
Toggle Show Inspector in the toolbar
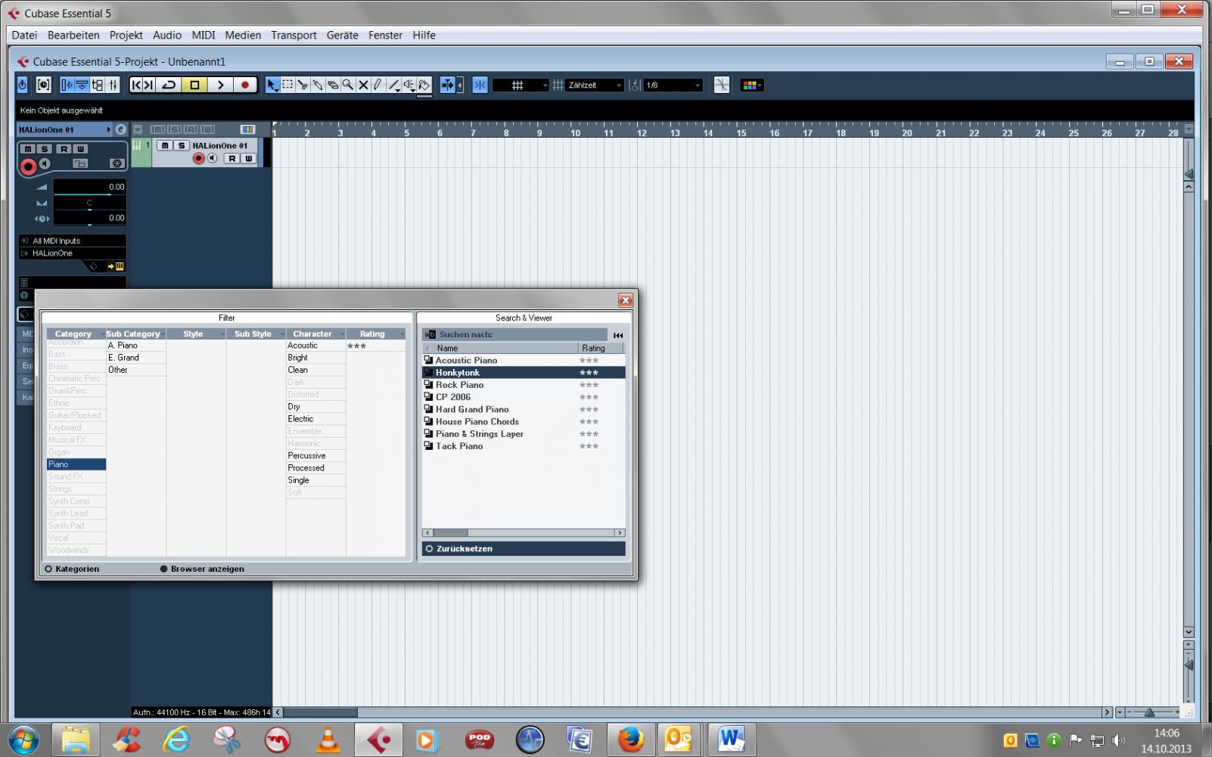(67, 85)
